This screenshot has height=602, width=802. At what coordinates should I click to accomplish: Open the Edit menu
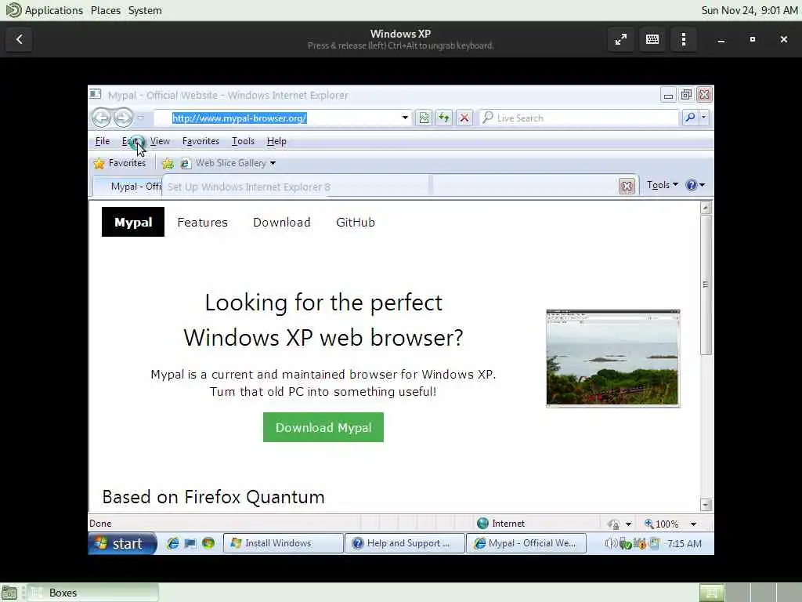pos(130,141)
